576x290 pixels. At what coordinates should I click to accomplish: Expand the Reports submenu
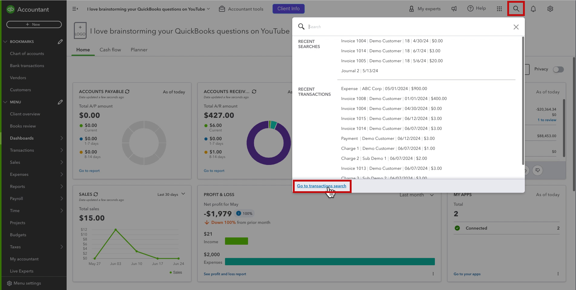(62, 186)
